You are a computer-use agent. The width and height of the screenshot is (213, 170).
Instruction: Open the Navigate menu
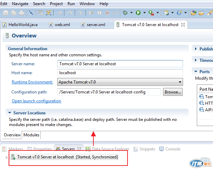coord(20,4)
